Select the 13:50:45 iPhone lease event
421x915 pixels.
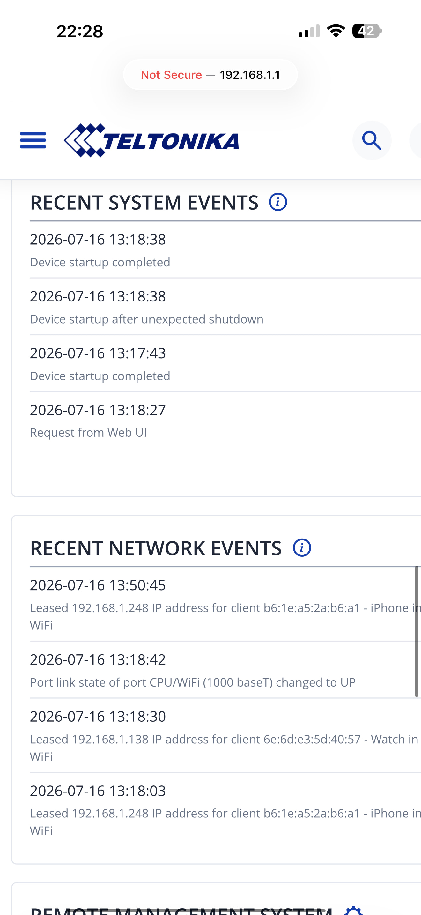coord(225,604)
